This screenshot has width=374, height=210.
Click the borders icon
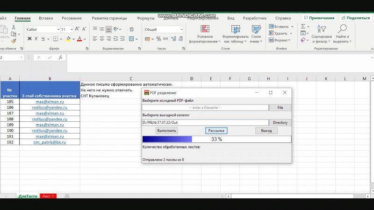pos(56,39)
